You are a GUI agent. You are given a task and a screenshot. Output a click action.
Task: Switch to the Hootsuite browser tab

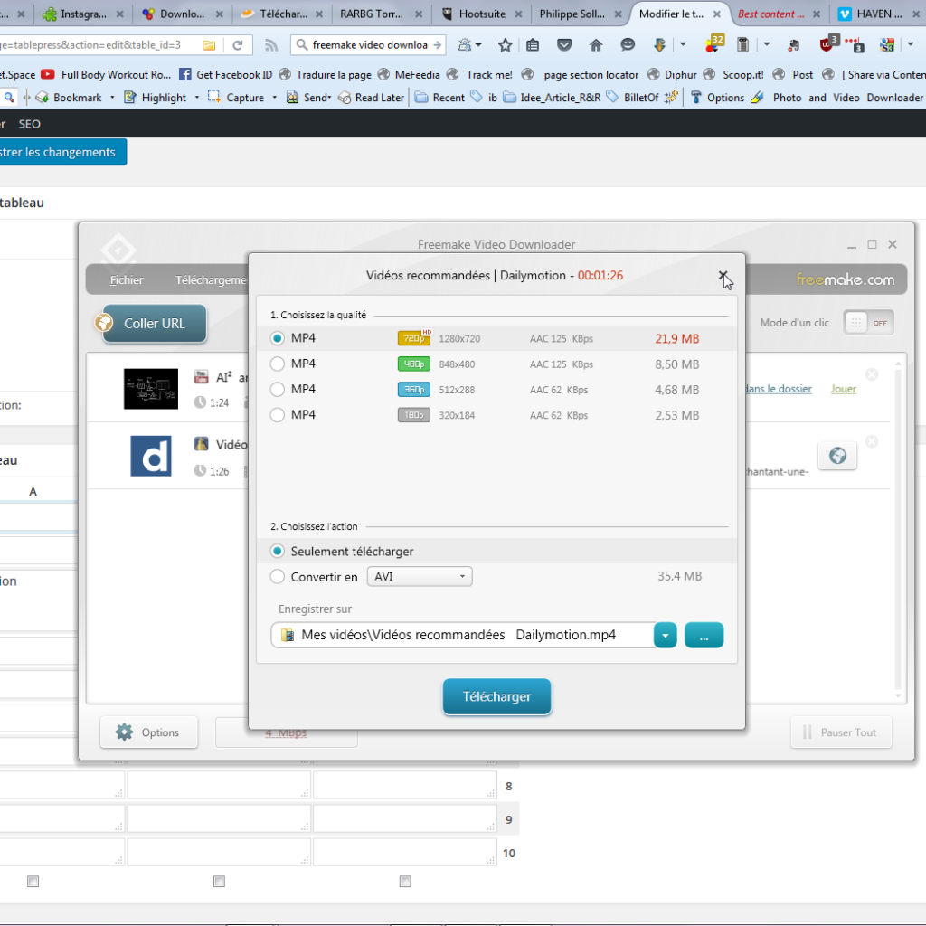(482, 14)
